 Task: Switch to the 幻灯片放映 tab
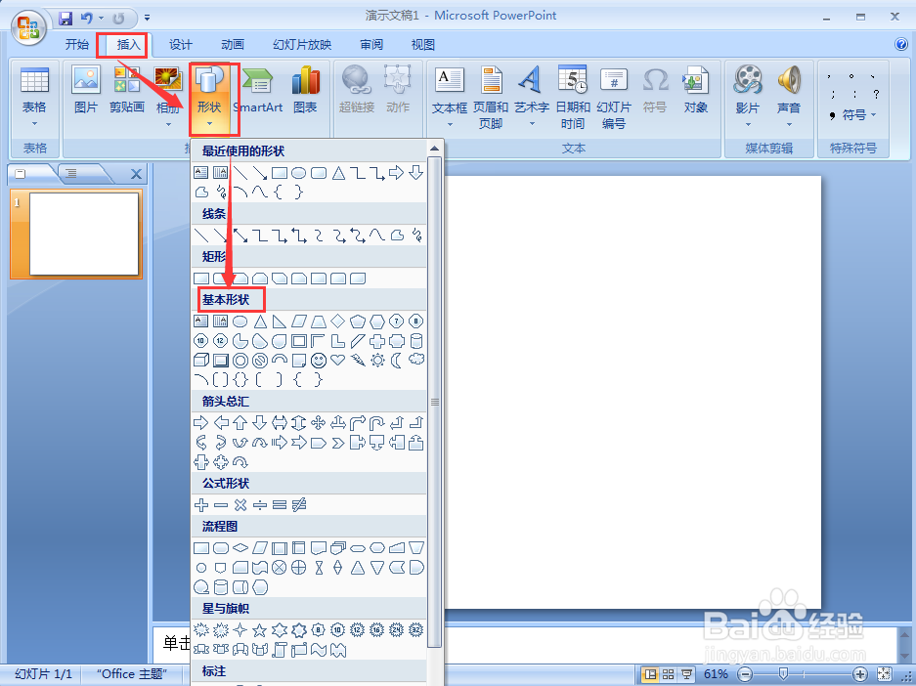pyautogui.click(x=302, y=44)
